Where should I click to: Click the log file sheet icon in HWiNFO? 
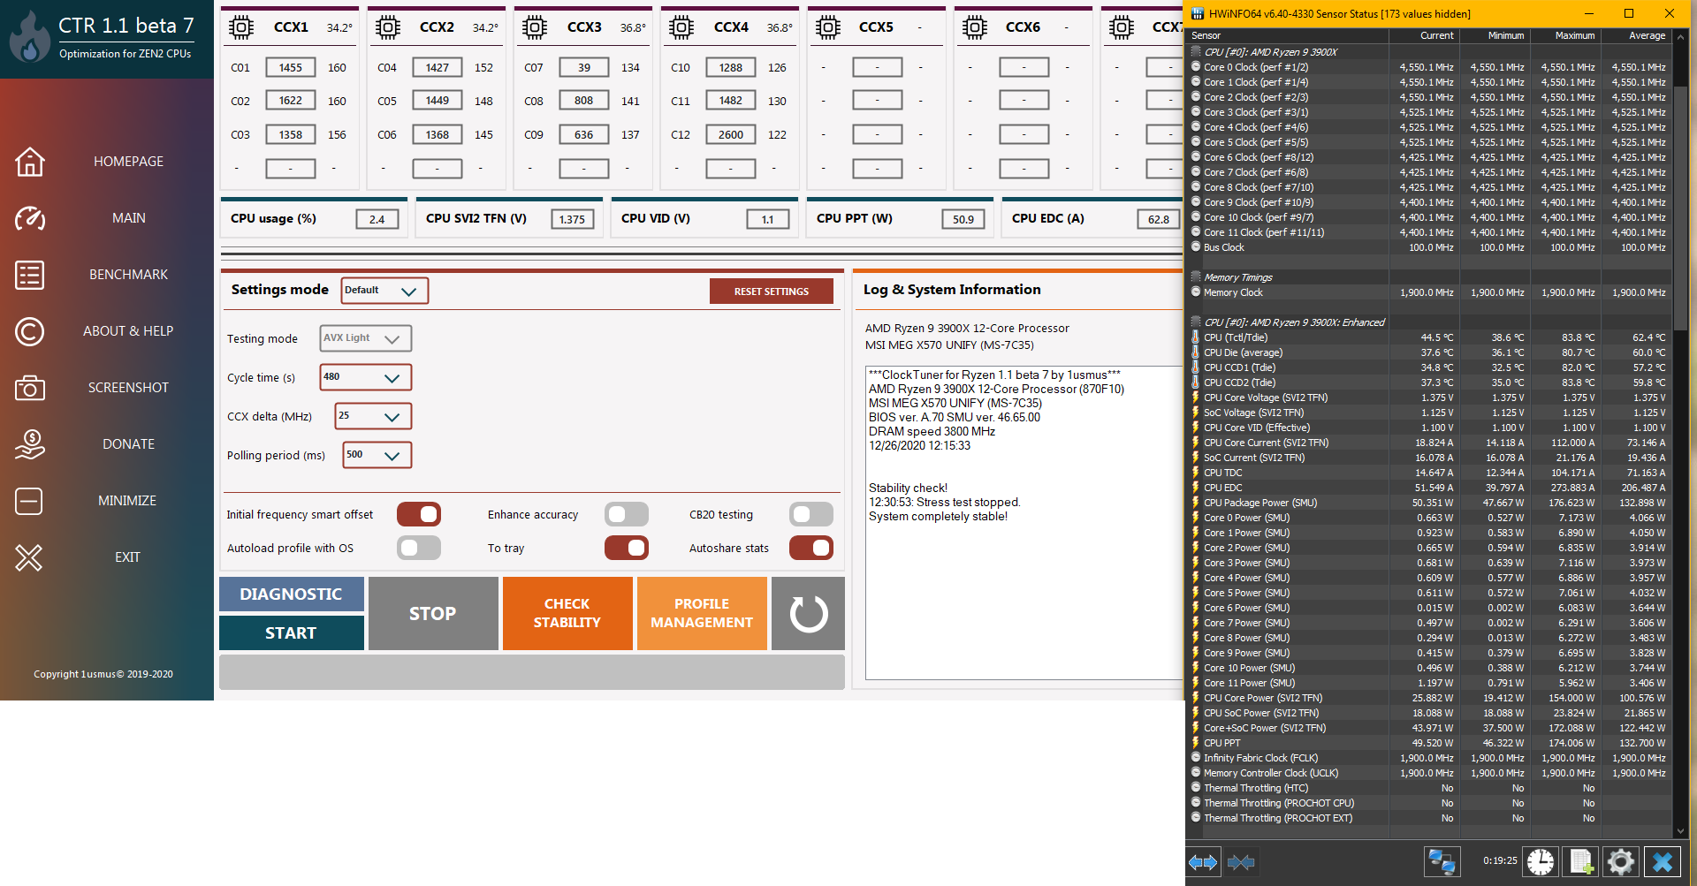pyautogui.click(x=1580, y=862)
